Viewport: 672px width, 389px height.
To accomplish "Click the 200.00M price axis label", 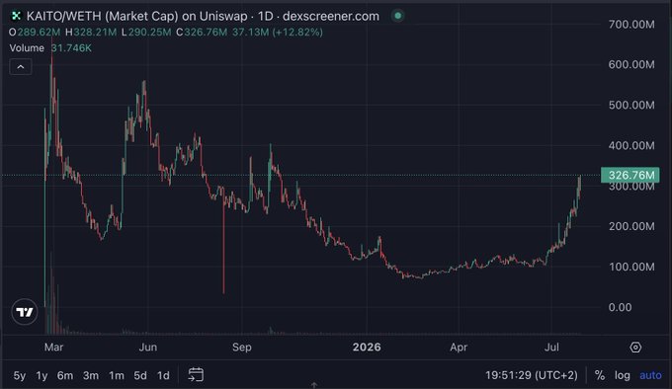I will (x=631, y=226).
